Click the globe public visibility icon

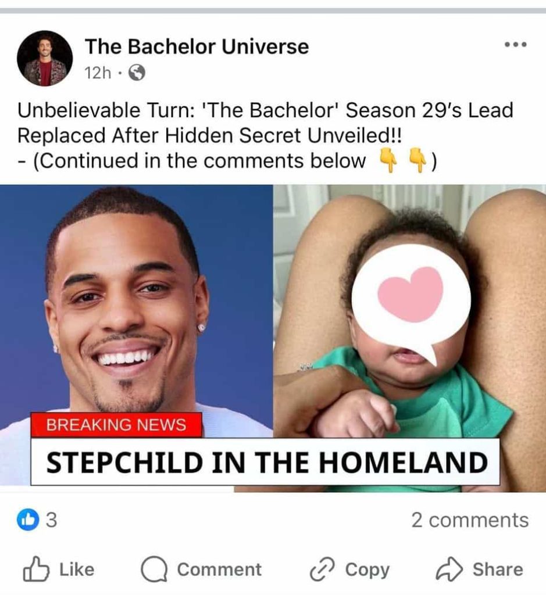click(x=137, y=73)
